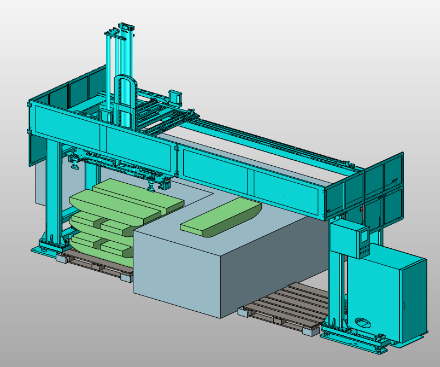Select the door handle on the electrical cabinet
This screenshot has width=440, height=367.
click(x=403, y=306)
